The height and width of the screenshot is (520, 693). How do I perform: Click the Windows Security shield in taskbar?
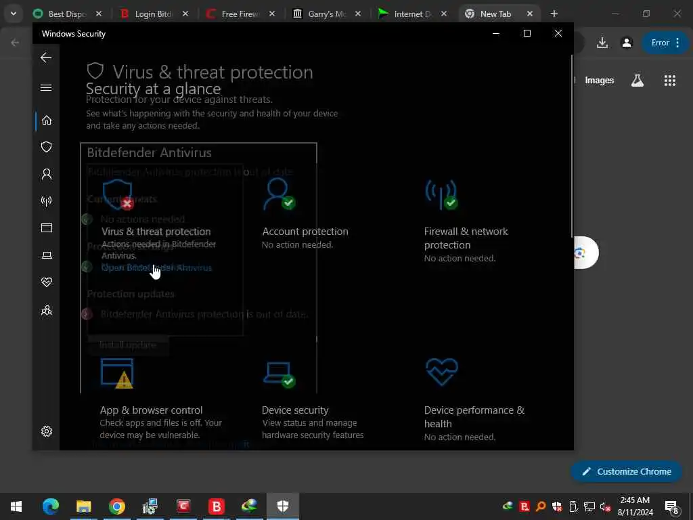coord(283,506)
